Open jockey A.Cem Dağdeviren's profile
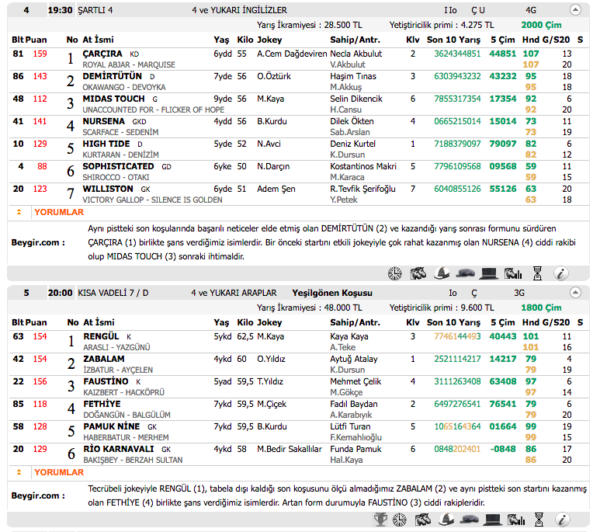Image resolution: width=593 pixels, height=532 pixels. [291, 54]
